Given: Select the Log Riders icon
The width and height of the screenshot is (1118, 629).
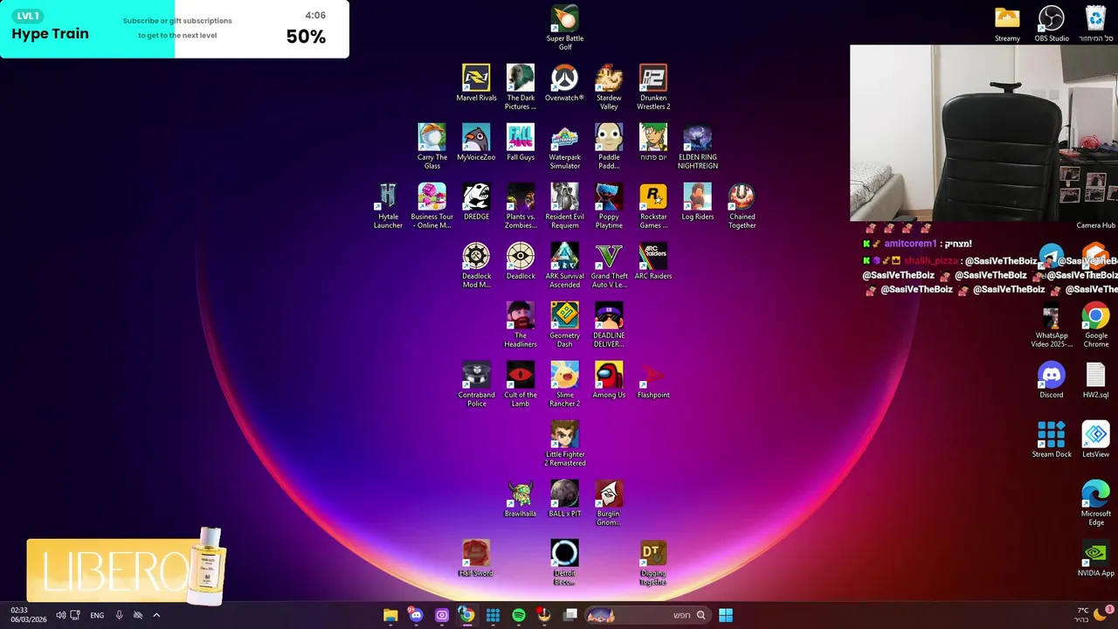Looking at the screenshot, I should pos(697,202).
